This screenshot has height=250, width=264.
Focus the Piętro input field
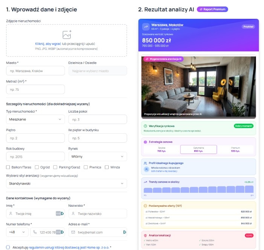tap(35, 138)
